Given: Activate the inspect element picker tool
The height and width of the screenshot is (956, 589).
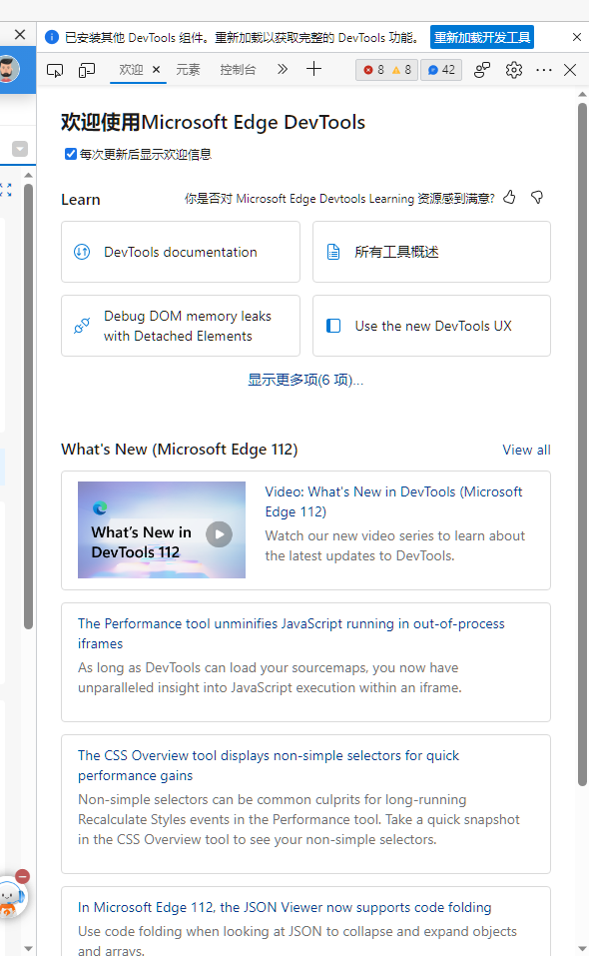Looking at the screenshot, I should (x=55, y=70).
